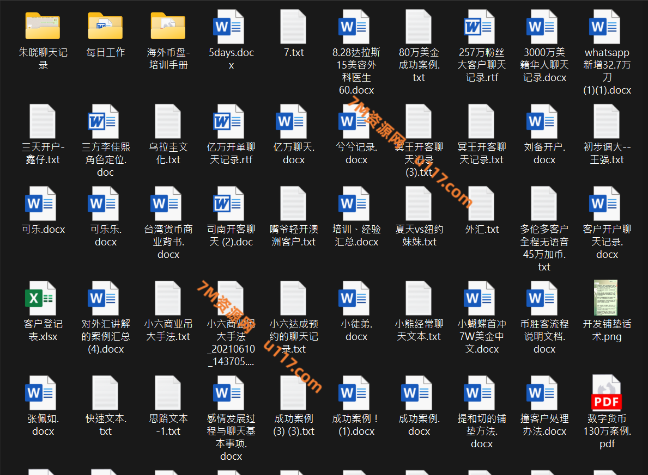Select the 开发铺垫话术.png image thumbnail
648x475 pixels.
pyautogui.click(x=607, y=298)
